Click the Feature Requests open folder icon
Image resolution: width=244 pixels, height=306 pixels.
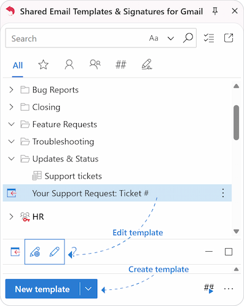(25, 124)
